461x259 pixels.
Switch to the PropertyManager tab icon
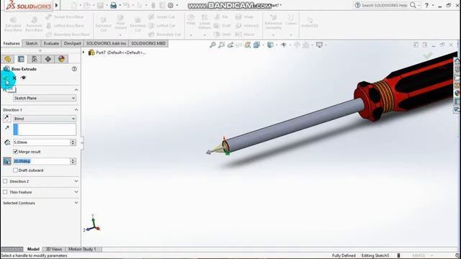pyautogui.click(x=21, y=59)
